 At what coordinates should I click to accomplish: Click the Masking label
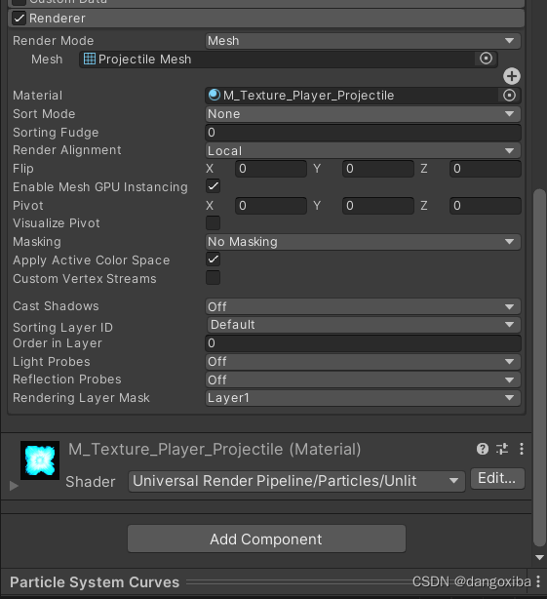tap(37, 242)
